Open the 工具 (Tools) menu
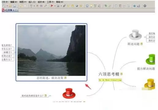Viewport: 158px width, 110px height. pyautogui.click(x=51, y=2)
